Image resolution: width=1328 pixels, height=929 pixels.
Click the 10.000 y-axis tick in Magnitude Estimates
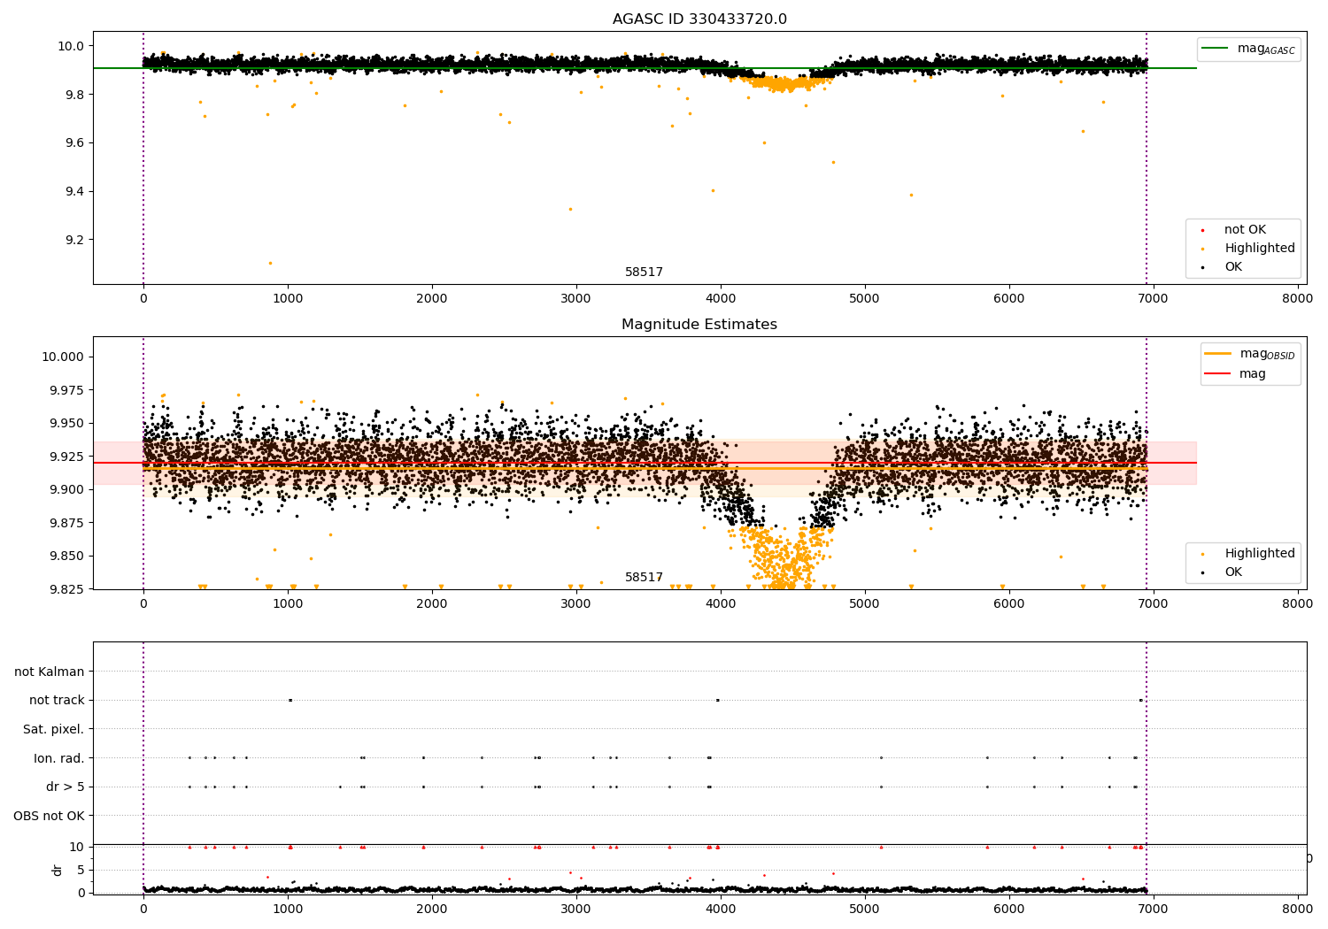tap(63, 357)
